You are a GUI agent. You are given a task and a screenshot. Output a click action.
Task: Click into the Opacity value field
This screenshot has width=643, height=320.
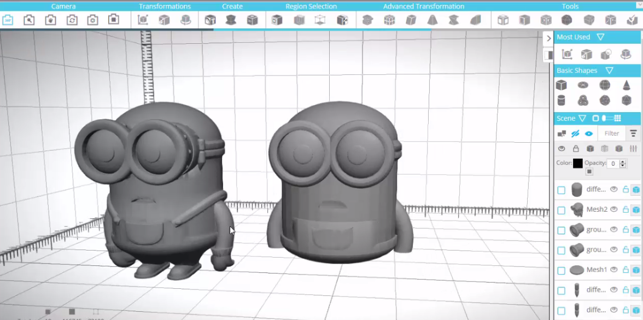point(613,163)
